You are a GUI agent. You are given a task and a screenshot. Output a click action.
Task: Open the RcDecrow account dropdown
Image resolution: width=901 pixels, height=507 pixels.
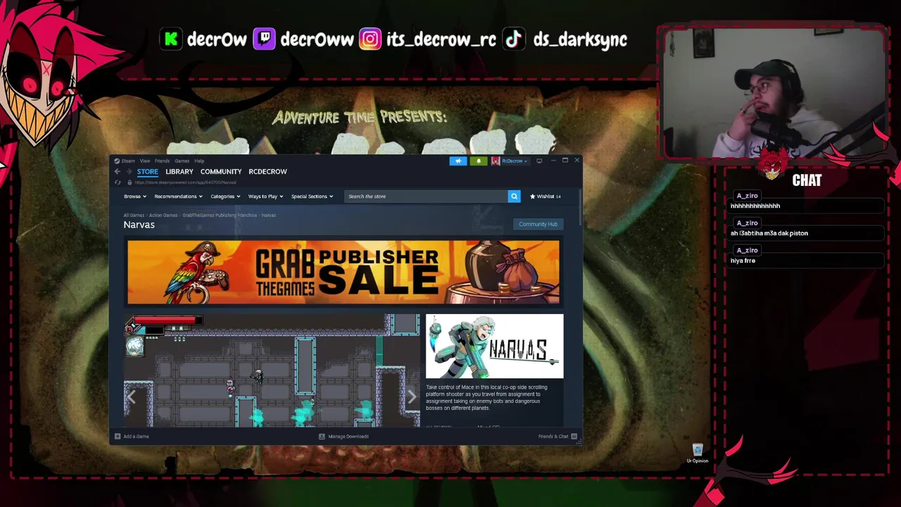point(515,161)
